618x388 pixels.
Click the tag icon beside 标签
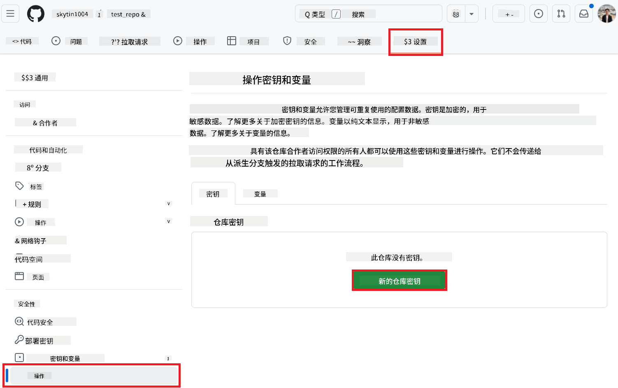19,186
